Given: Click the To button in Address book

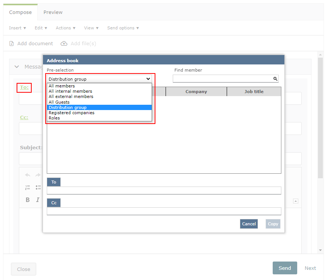Looking at the screenshot, I should [54, 182].
